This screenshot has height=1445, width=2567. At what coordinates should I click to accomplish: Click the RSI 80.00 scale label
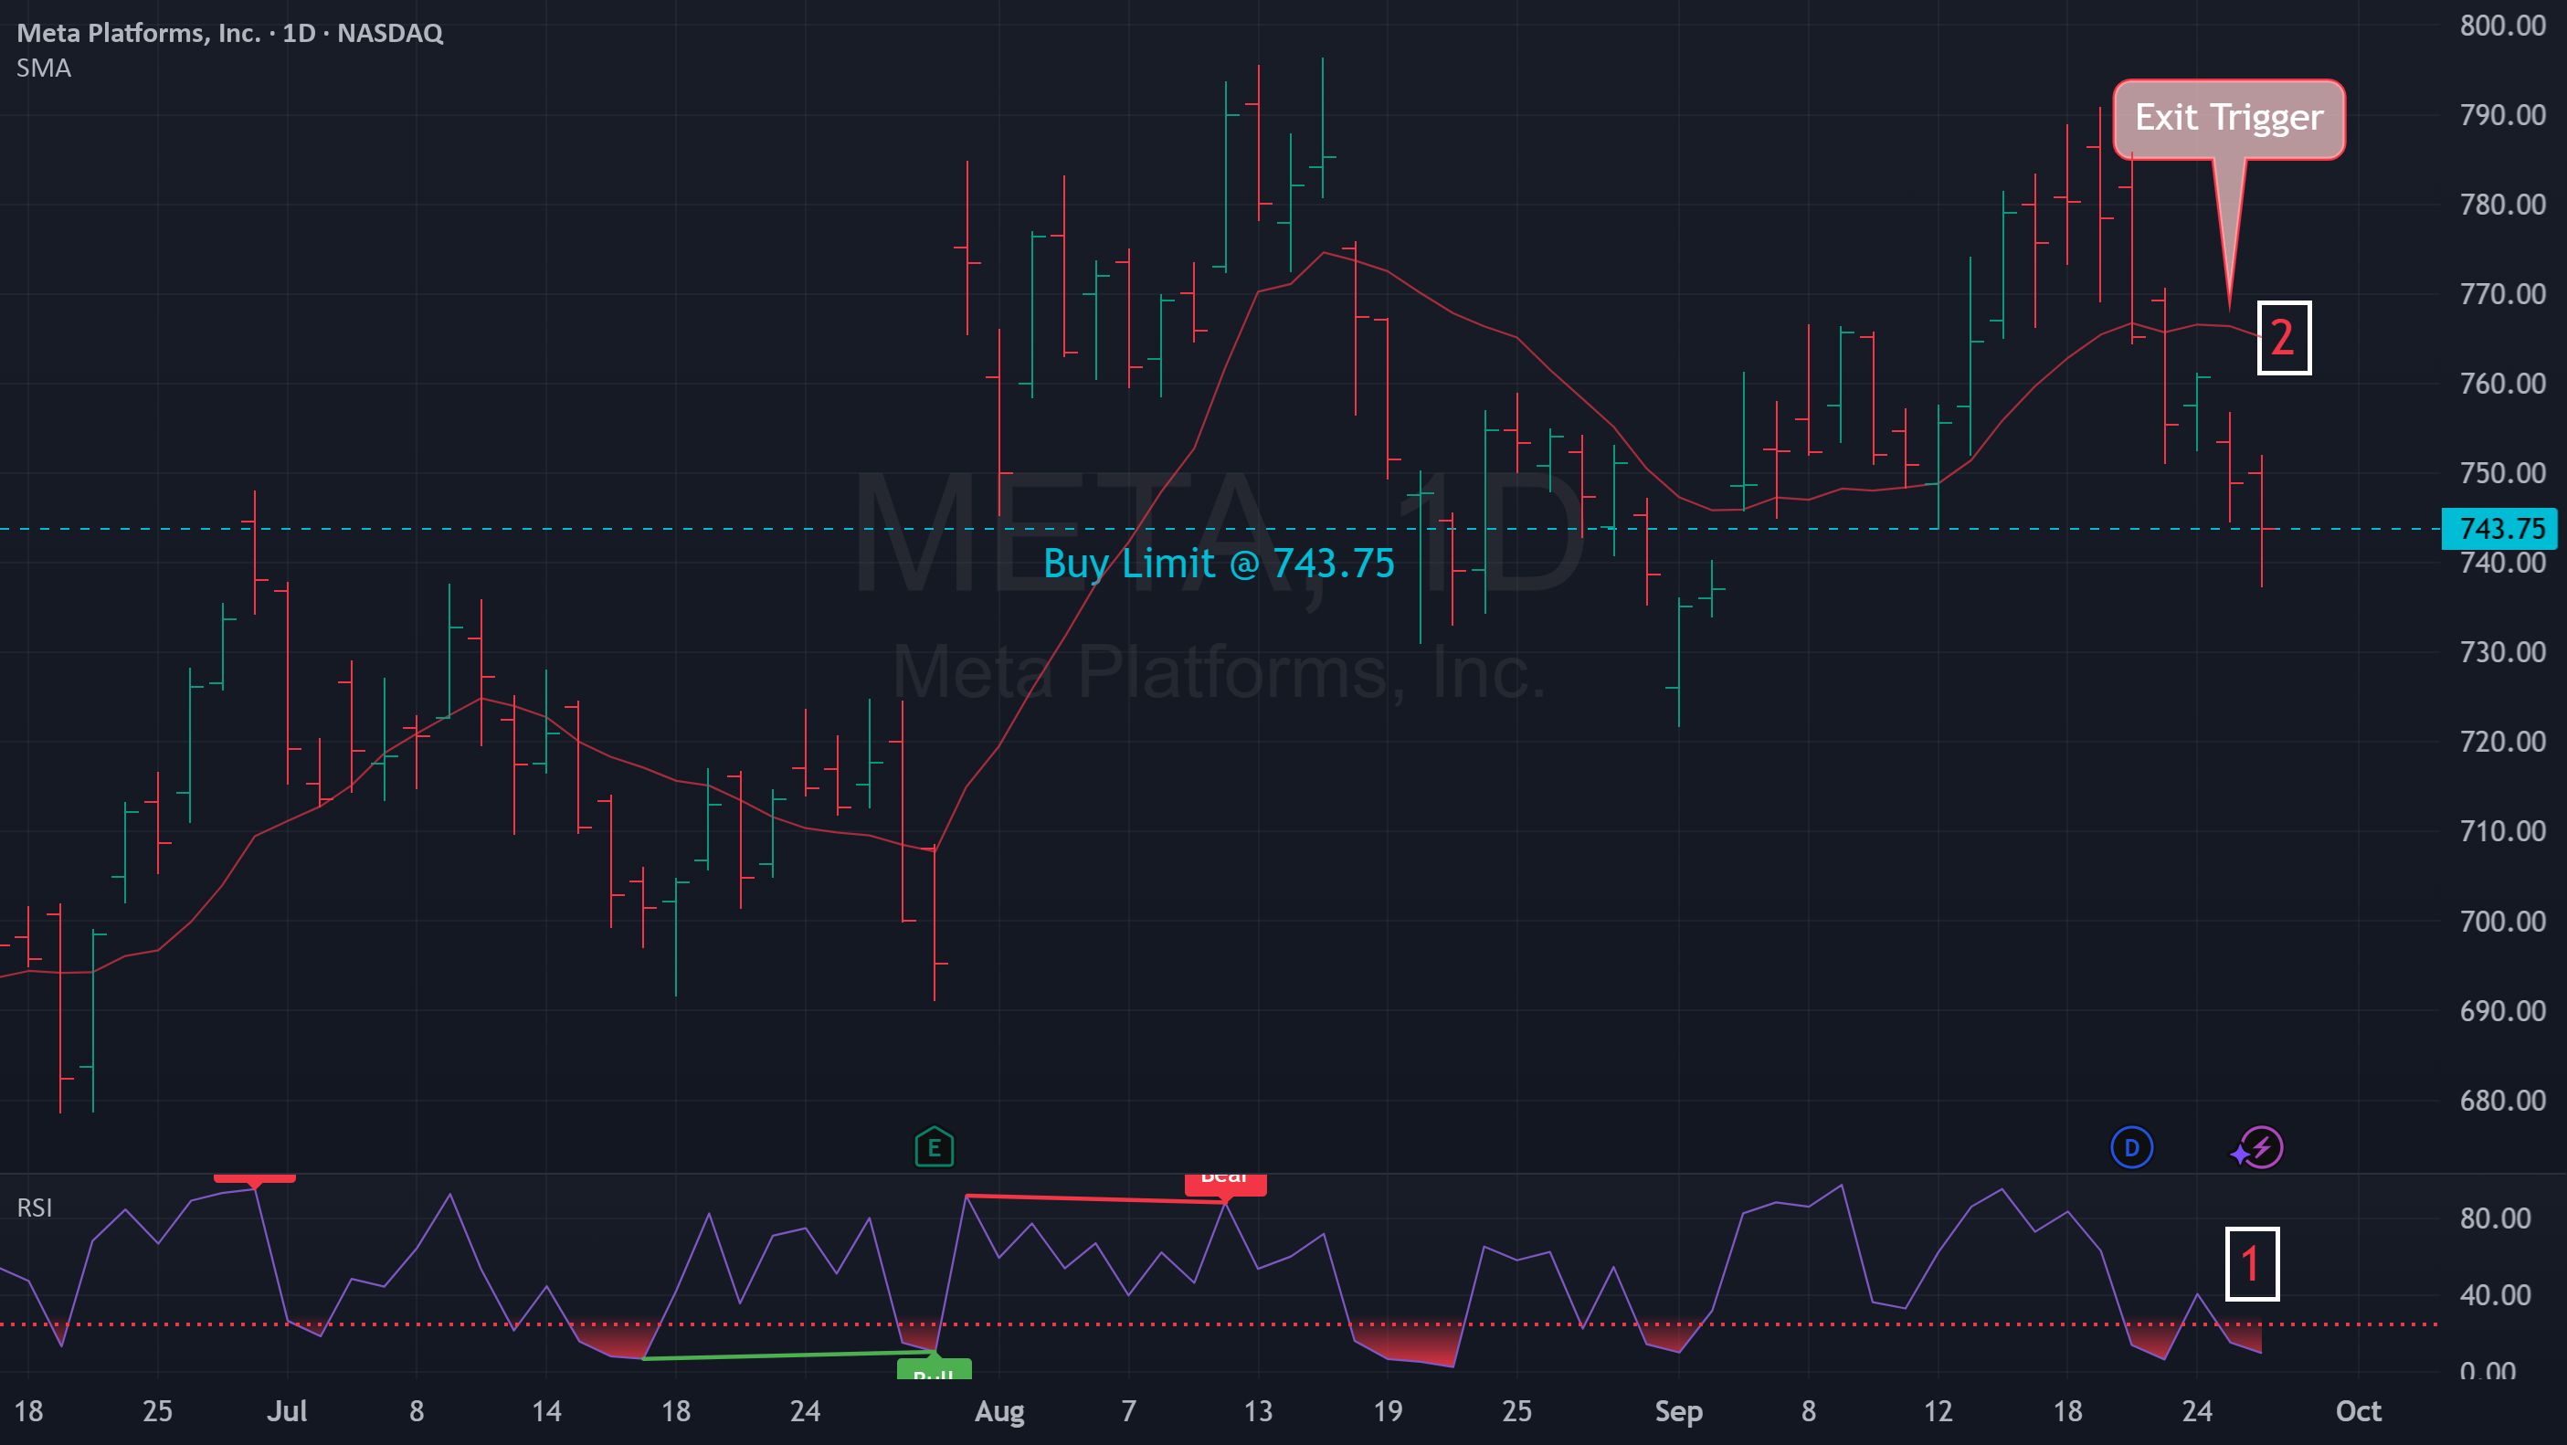[2494, 1218]
